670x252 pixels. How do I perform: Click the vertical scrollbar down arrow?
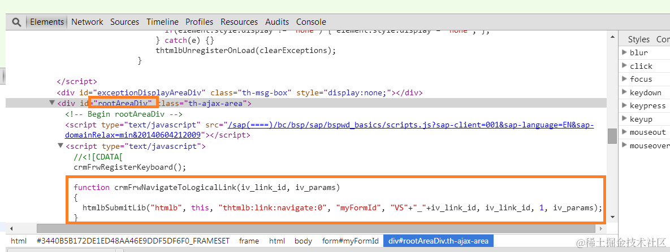(612, 217)
